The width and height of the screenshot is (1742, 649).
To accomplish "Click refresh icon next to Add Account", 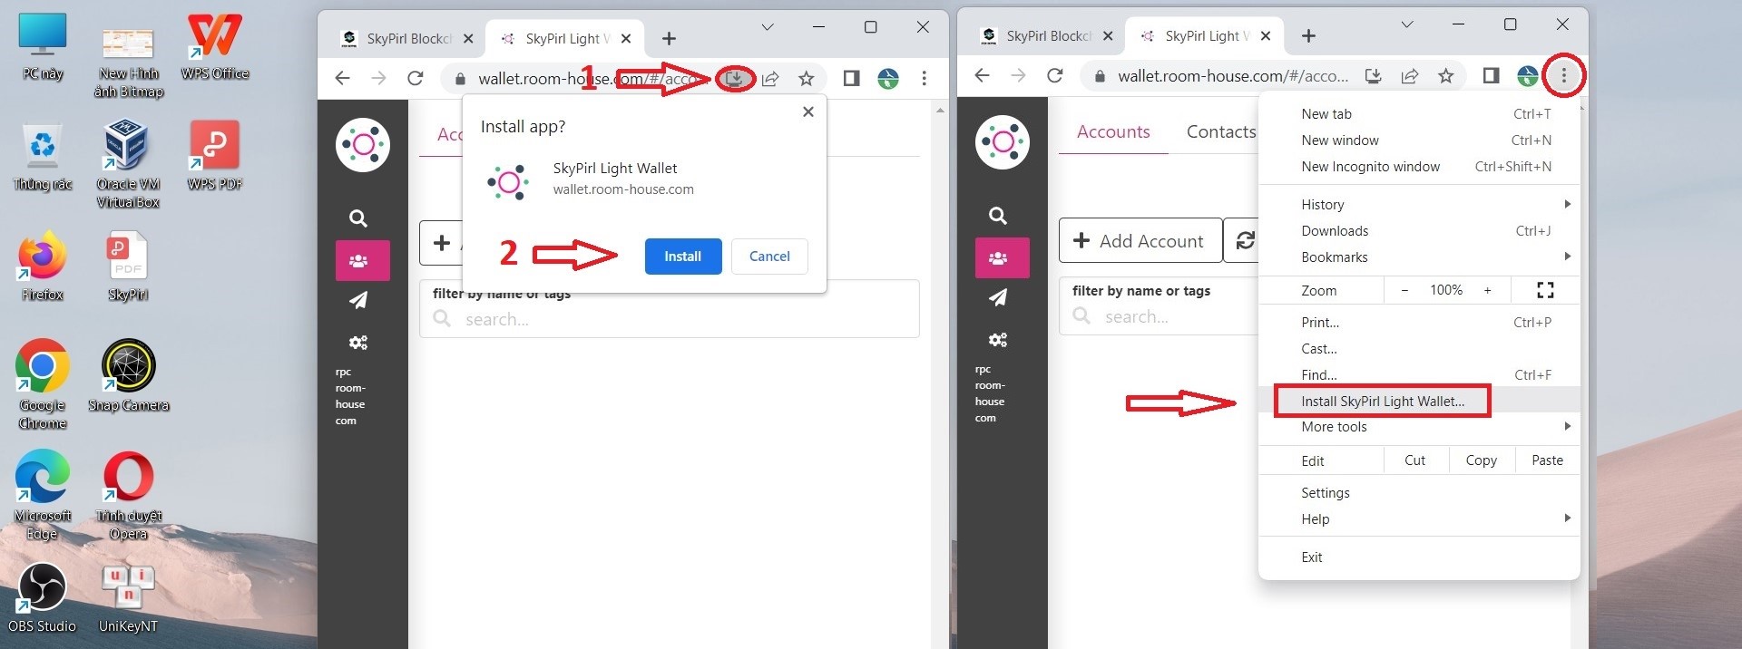I will click(1244, 240).
